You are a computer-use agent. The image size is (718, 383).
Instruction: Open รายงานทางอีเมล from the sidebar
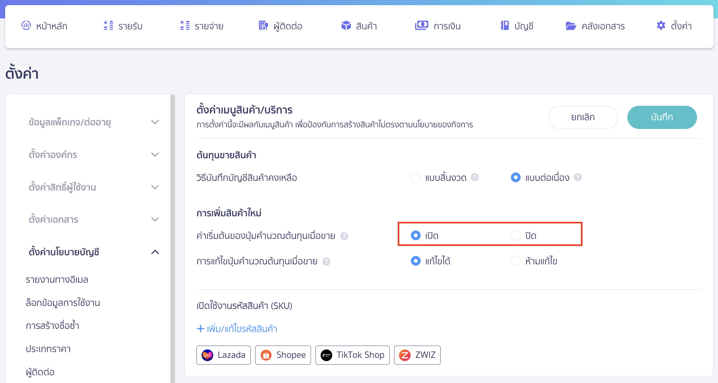coord(57,280)
